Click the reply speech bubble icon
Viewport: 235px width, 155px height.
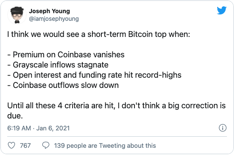point(46,145)
